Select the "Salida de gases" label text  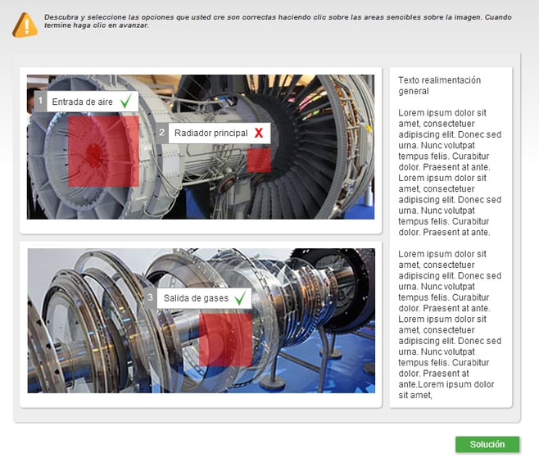[196, 298]
